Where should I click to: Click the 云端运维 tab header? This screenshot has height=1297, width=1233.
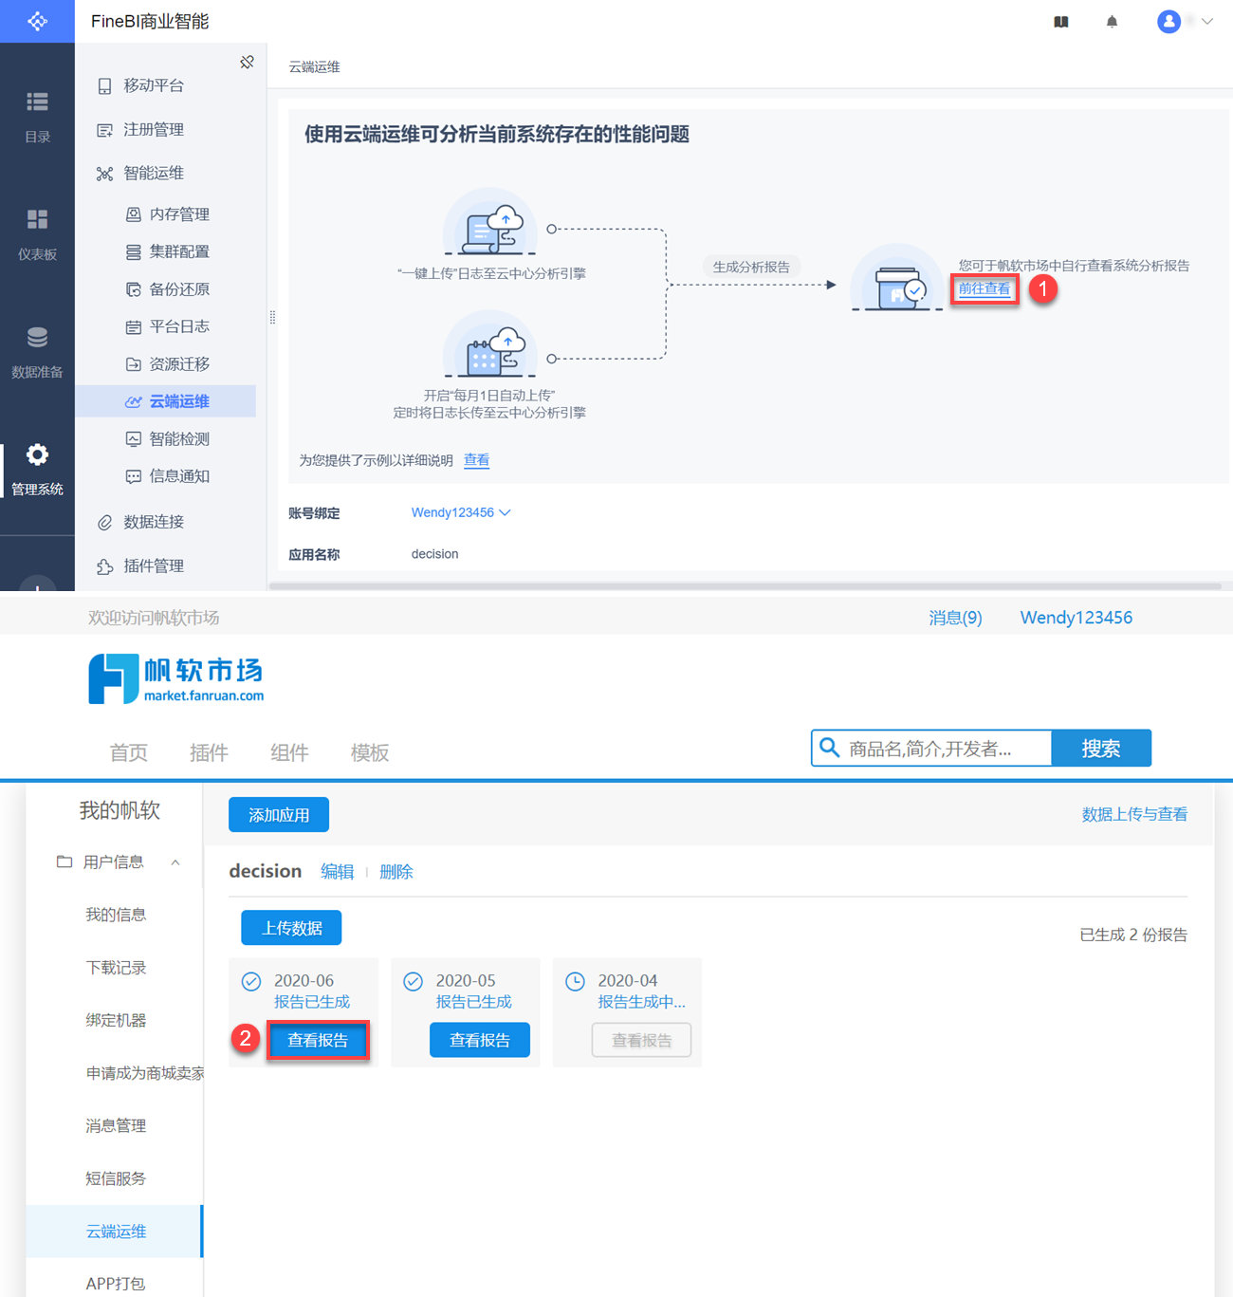click(314, 67)
